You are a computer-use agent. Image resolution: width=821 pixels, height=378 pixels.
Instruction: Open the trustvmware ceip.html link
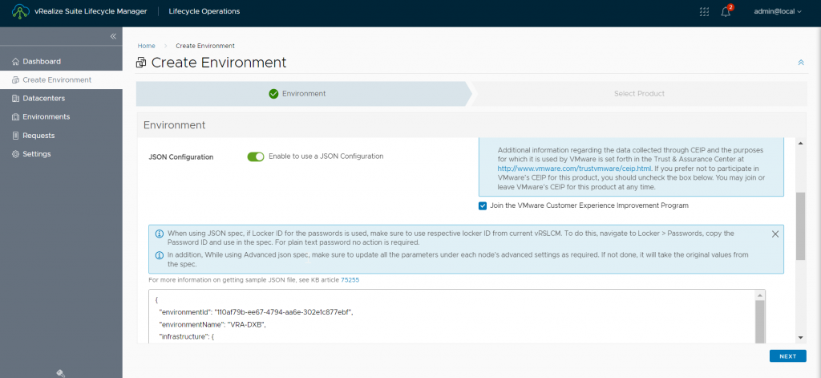click(x=574, y=169)
